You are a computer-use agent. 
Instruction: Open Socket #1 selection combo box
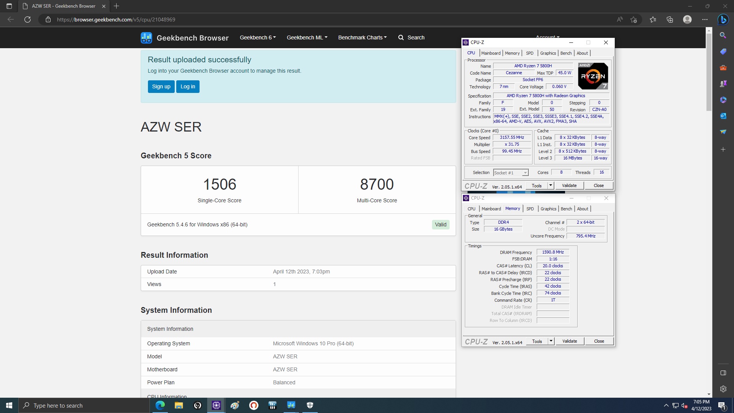(511, 173)
